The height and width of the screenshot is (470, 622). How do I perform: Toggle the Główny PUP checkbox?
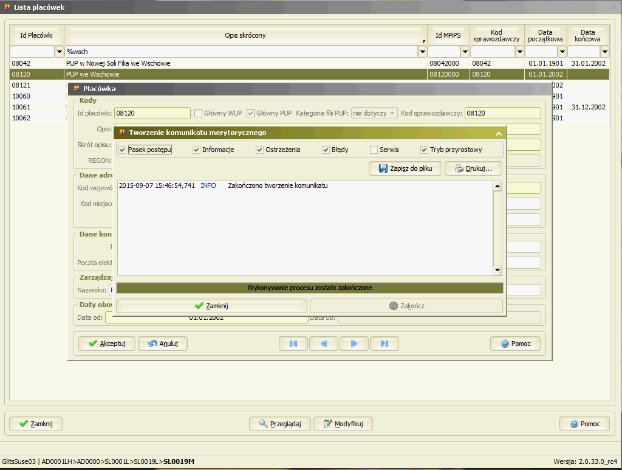pyautogui.click(x=250, y=114)
